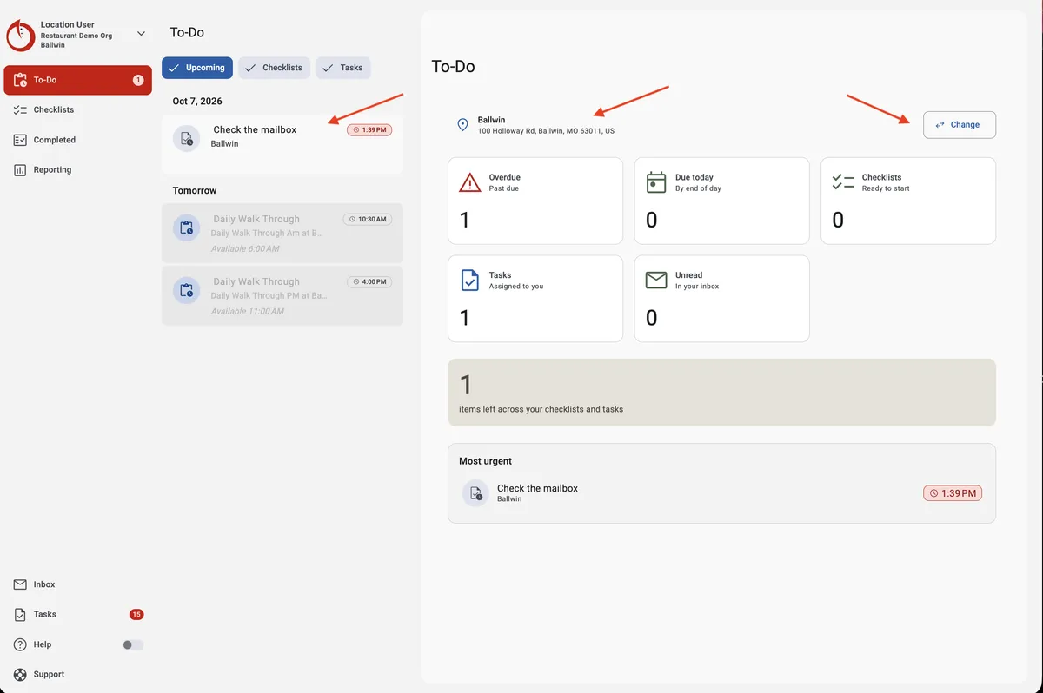Open Checklists in the sidebar
Screen dimensions: 1043x693
78,110
